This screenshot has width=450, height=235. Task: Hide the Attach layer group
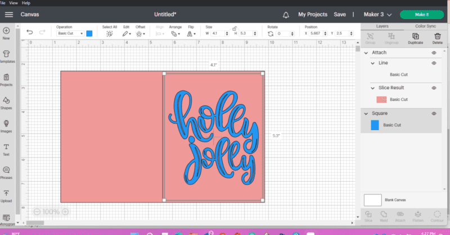click(x=434, y=53)
